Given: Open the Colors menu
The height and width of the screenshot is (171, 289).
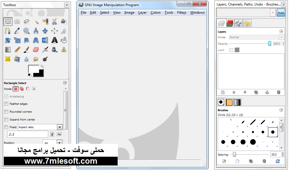Looking at the screenshot, I should [156, 13].
